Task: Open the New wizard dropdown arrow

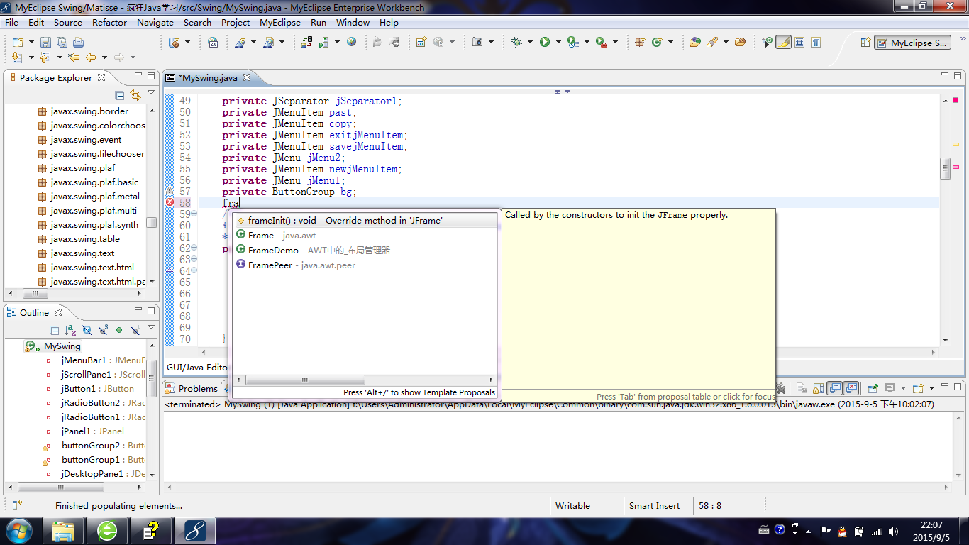Action: [x=31, y=43]
